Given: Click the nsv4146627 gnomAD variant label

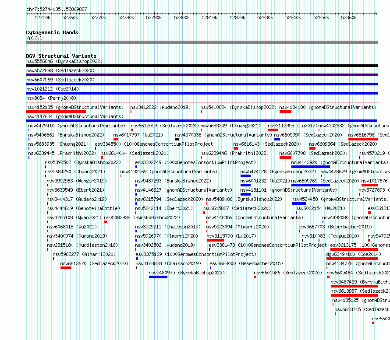Looking at the screenshot, I should click(x=184, y=190).
